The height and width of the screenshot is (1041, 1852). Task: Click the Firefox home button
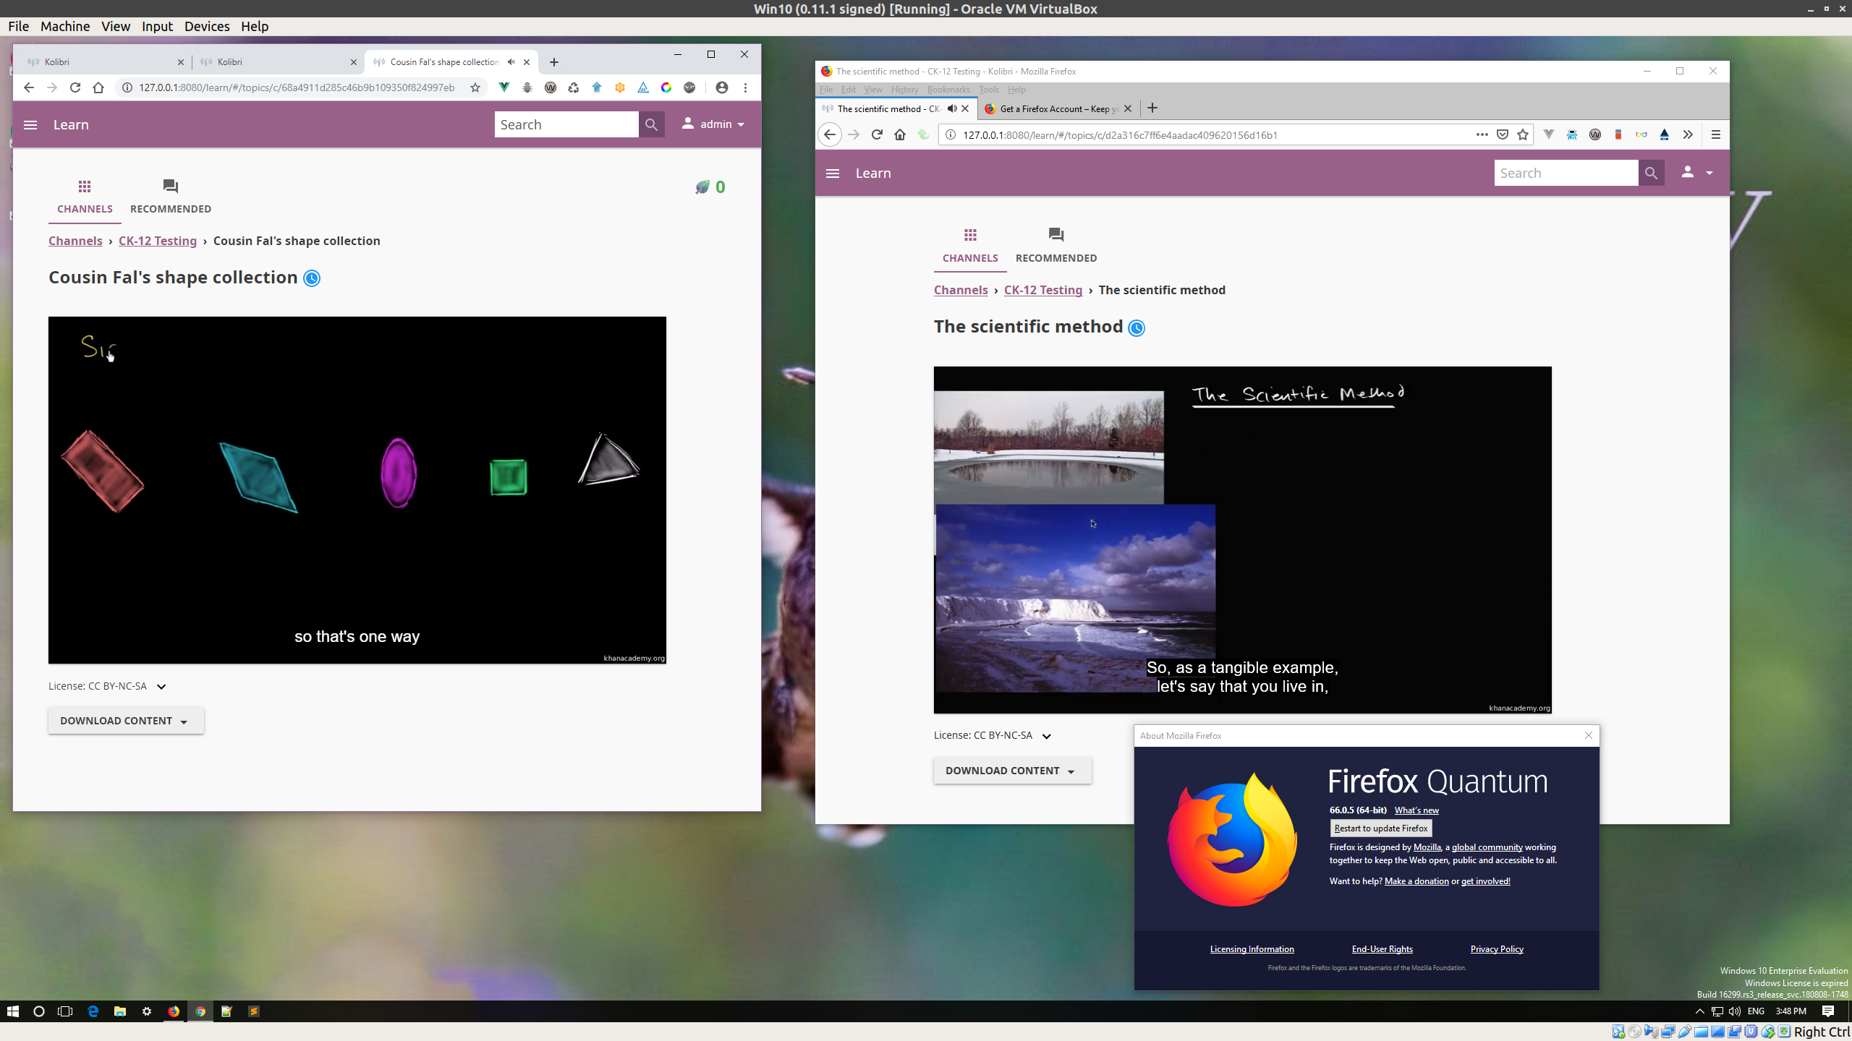coord(899,134)
